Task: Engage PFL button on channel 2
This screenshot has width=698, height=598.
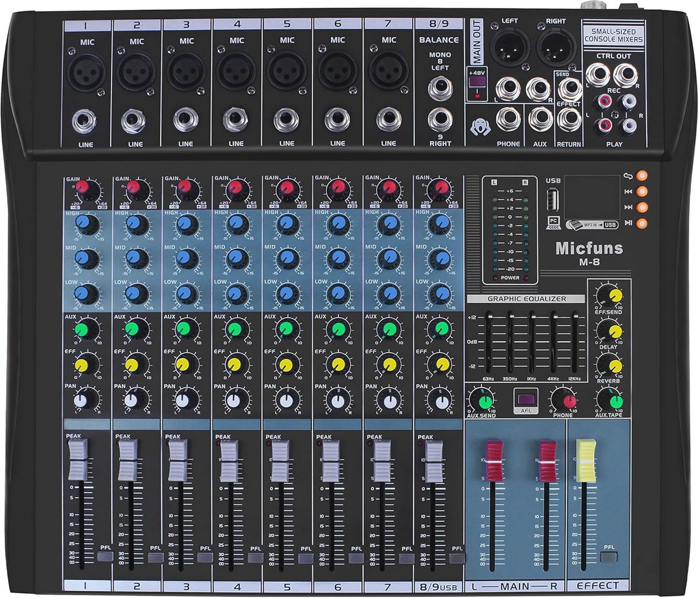Action: (156, 557)
